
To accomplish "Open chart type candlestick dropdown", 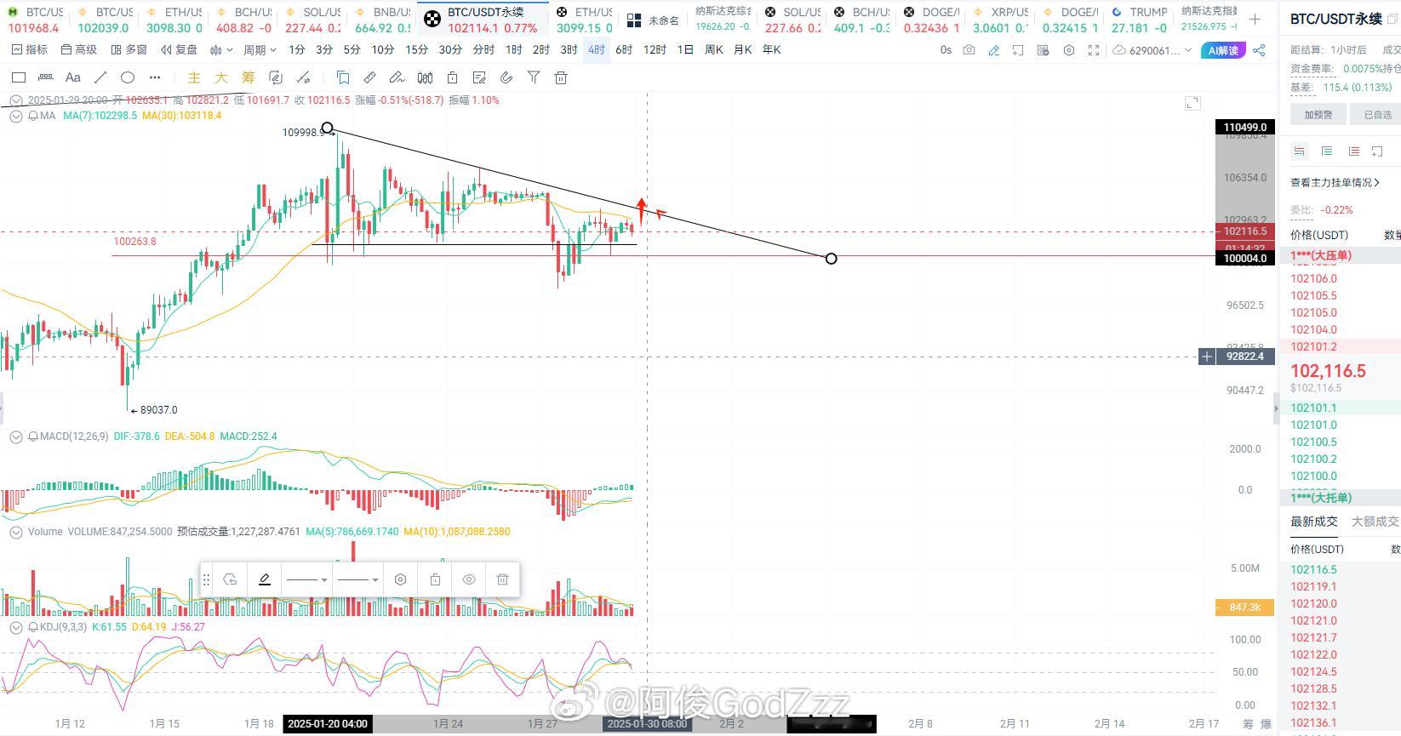I will pyautogui.click(x=220, y=50).
